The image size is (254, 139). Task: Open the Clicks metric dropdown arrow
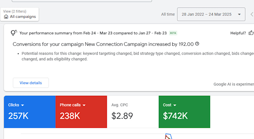point(22,105)
